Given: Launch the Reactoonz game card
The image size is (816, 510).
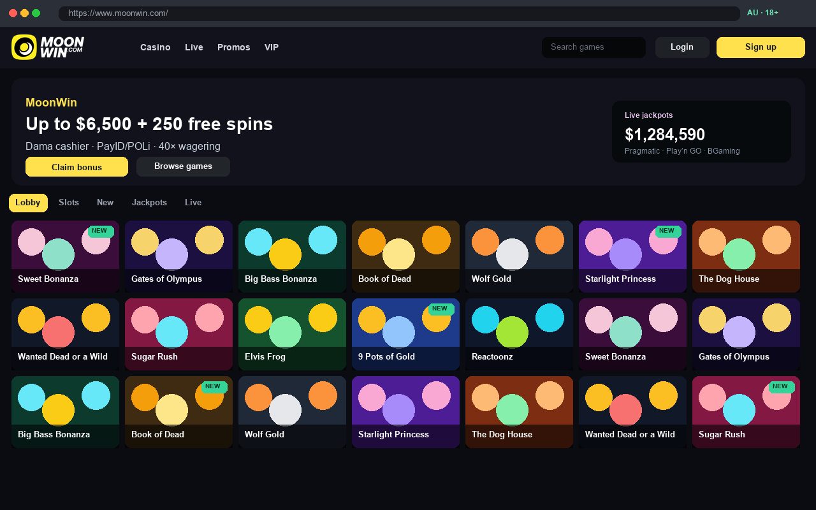Looking at the screenshot, I should pyautogui.click(x=519, y=335).
